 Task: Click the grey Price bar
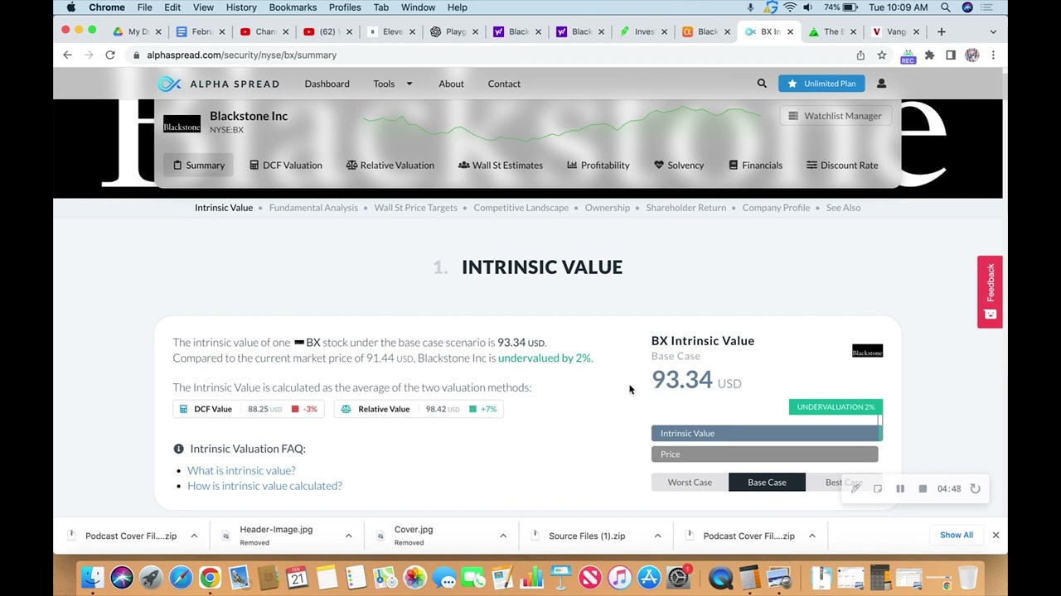click(764, 454)
